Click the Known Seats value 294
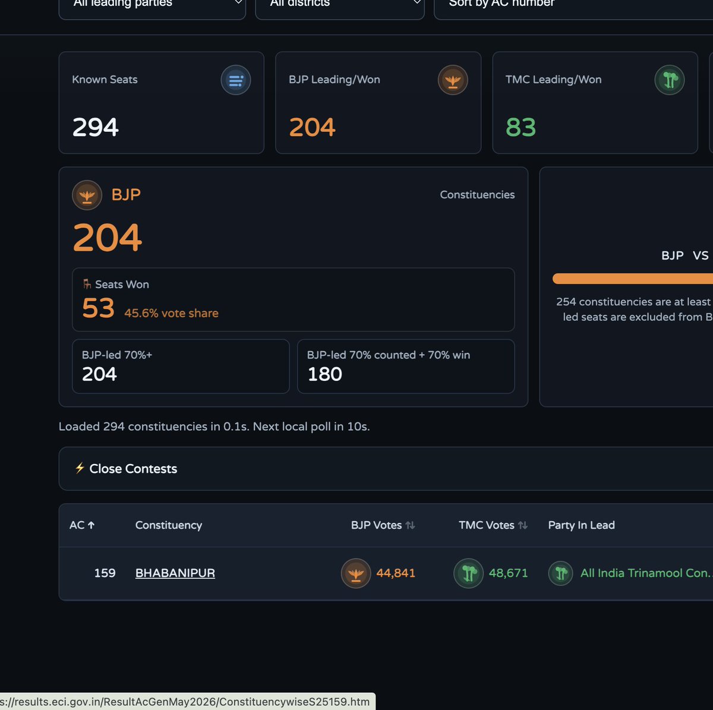Image resolution: width=713 pixels, height=710 pixels. (96, 127)
